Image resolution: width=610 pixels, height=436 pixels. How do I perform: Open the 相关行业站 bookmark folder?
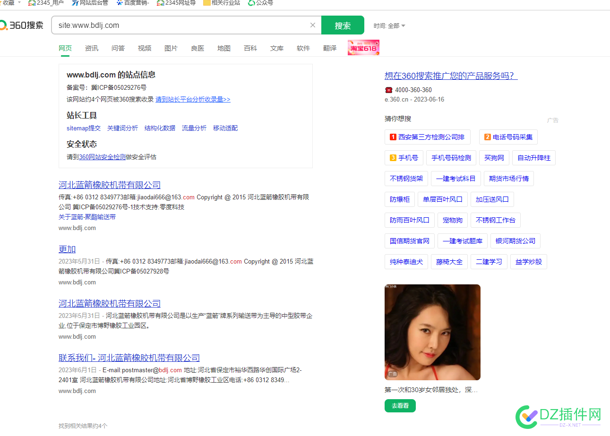click(222, 3)
